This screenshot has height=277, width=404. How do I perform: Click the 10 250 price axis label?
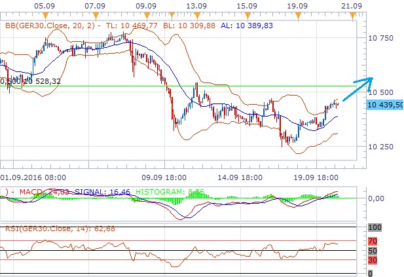click(381, 147)
